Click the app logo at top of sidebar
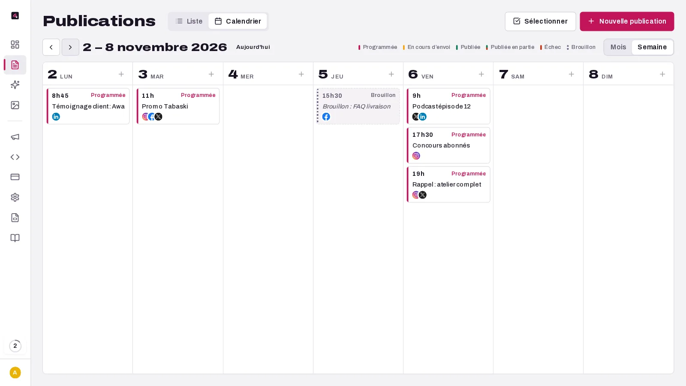 [x=15, y=16]
